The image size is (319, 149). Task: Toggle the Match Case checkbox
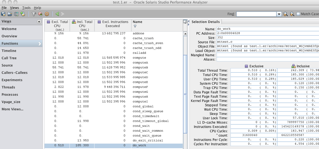298,14
